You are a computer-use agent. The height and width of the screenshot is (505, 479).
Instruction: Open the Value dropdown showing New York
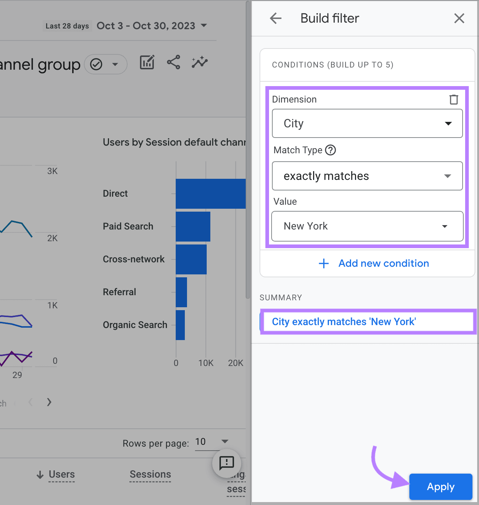pyautogui.click(x=367, y=226)
